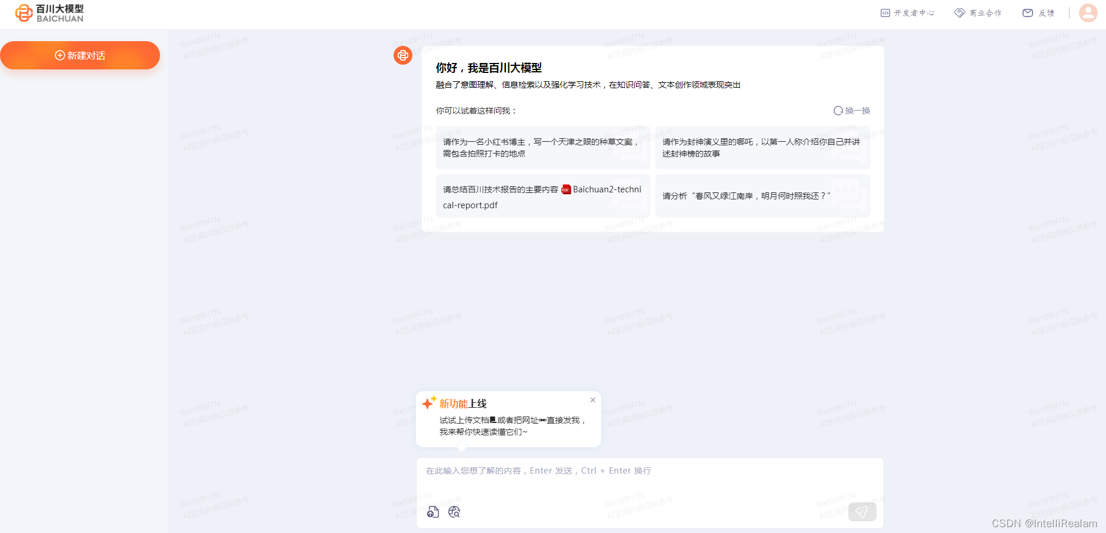Open the 开发者中心 developer center link
Screen dimensions: 1106x533
(x=908, y=13)
